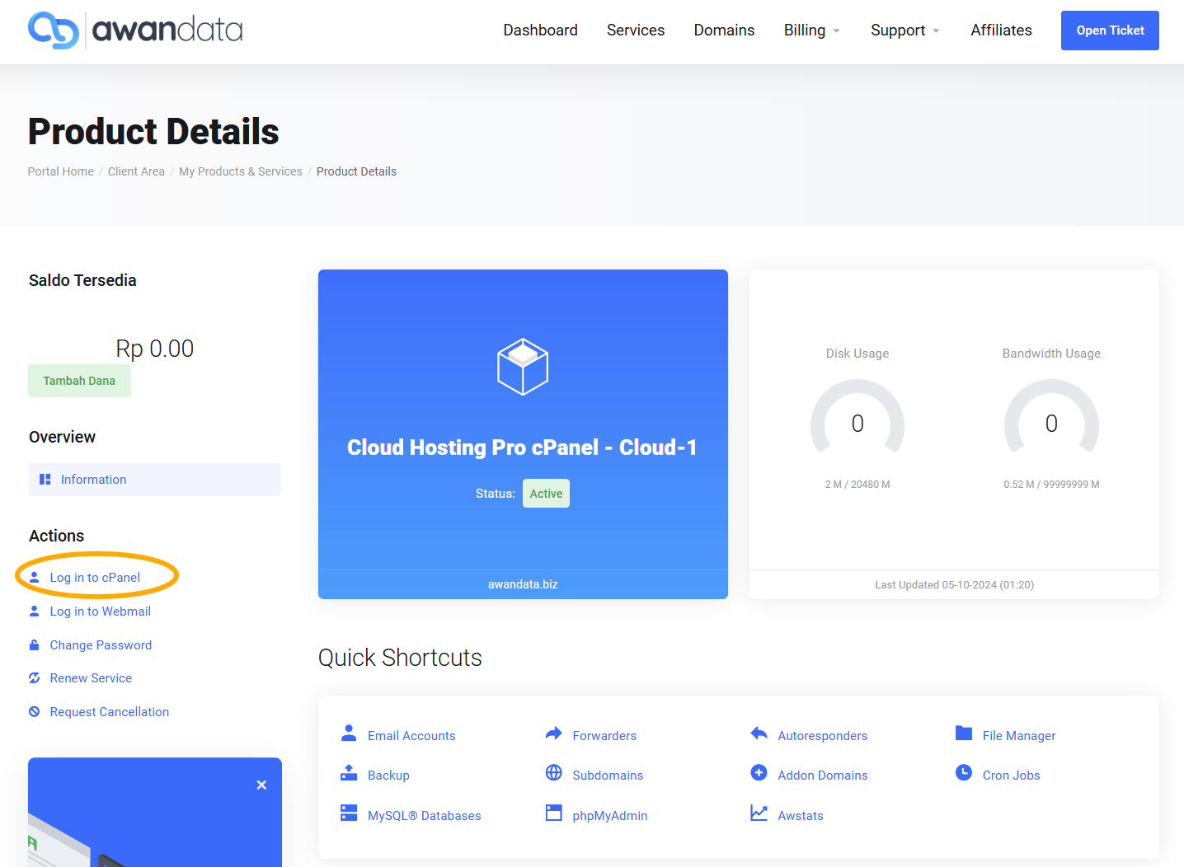Click the awandata logo
The height and width of the screenshot is (867, 1184).
click(x=135, y=30)
